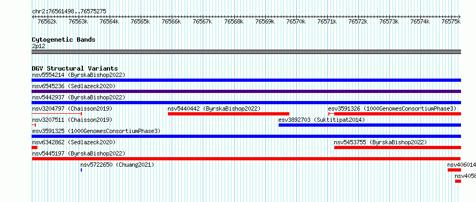Click the 76565k ruler tick label

(x=140, y=21)
